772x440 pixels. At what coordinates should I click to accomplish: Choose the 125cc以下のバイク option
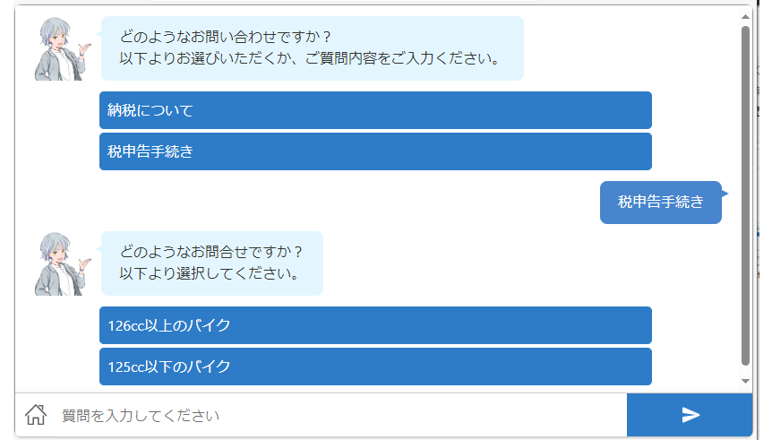[x=375, y=367]
